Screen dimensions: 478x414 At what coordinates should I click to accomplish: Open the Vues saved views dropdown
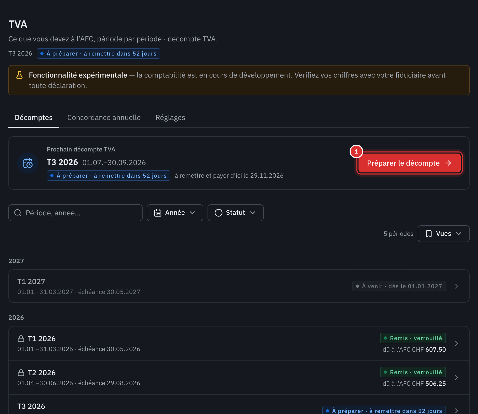(444, 234)
